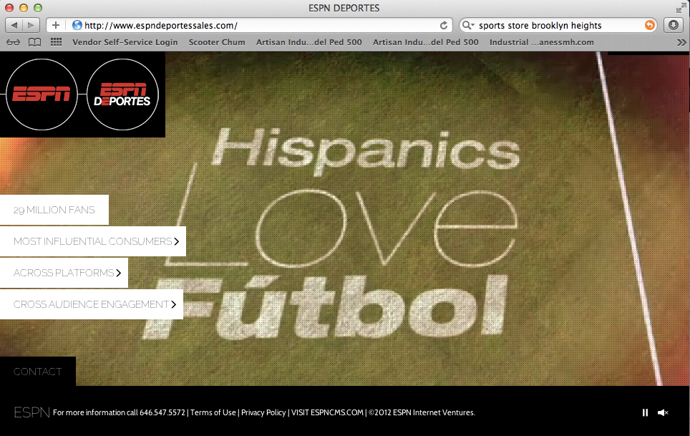Viewport: 690px width, 436px height.
Task: Open the first Artisan Indu...del Ped 500 bookmark
Action: pos(309,42)
